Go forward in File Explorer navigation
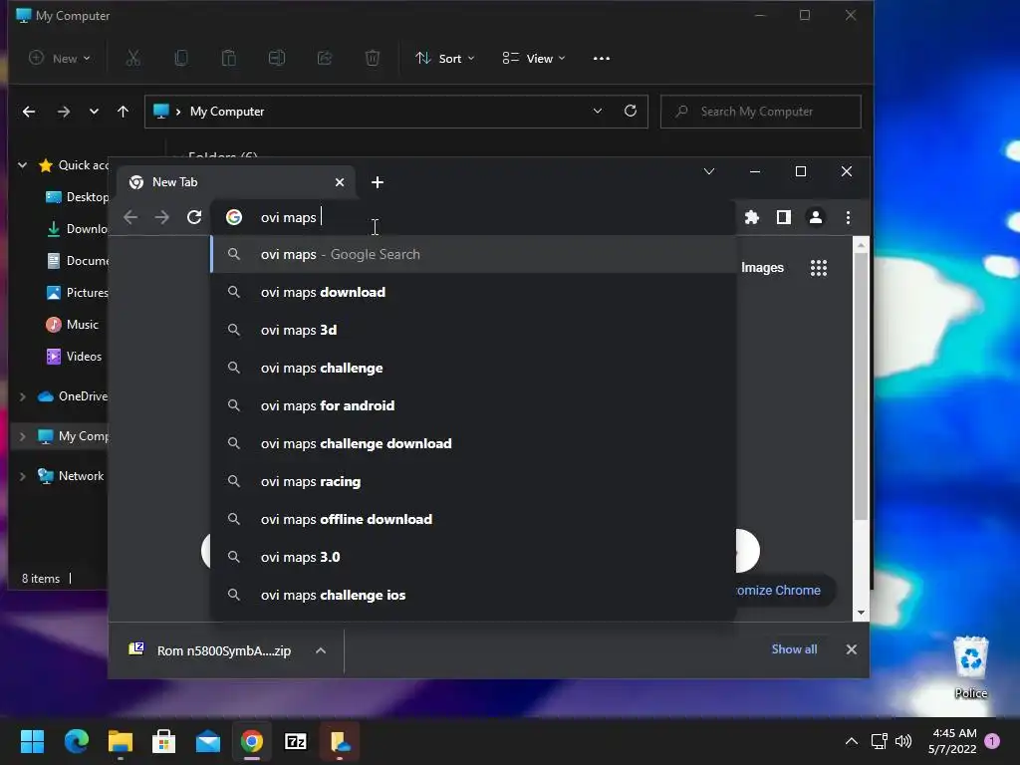The height and width of the screenshot is (765, 1020). 64,112
